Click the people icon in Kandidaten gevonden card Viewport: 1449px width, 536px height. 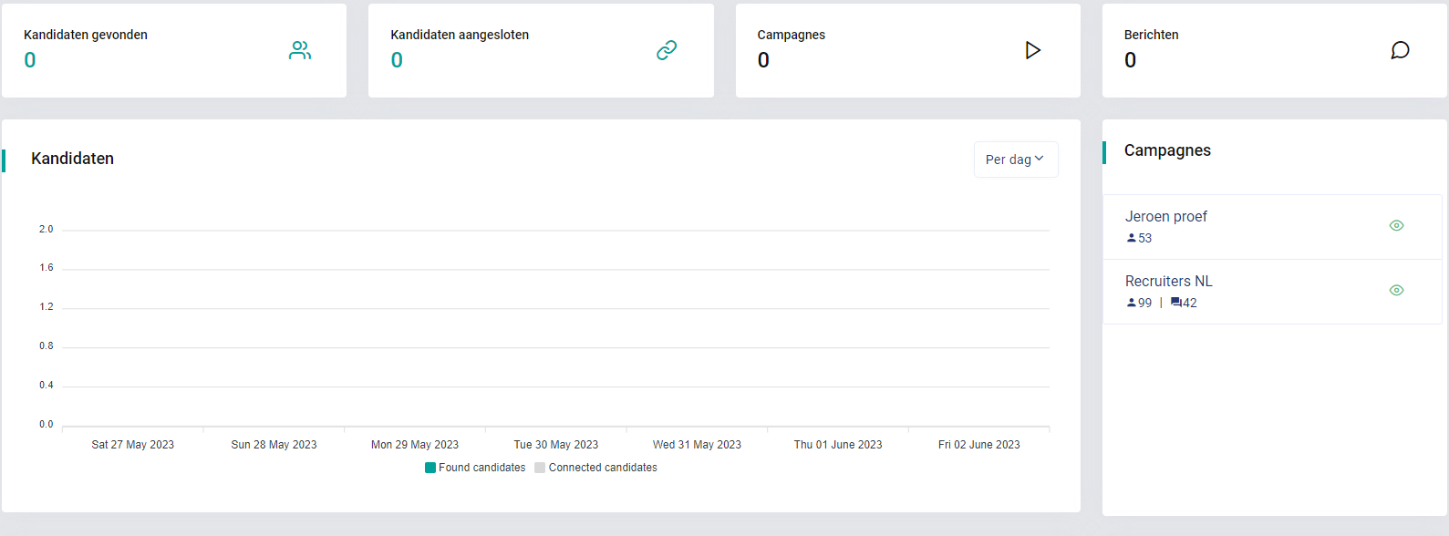click(x=300, y=50)
